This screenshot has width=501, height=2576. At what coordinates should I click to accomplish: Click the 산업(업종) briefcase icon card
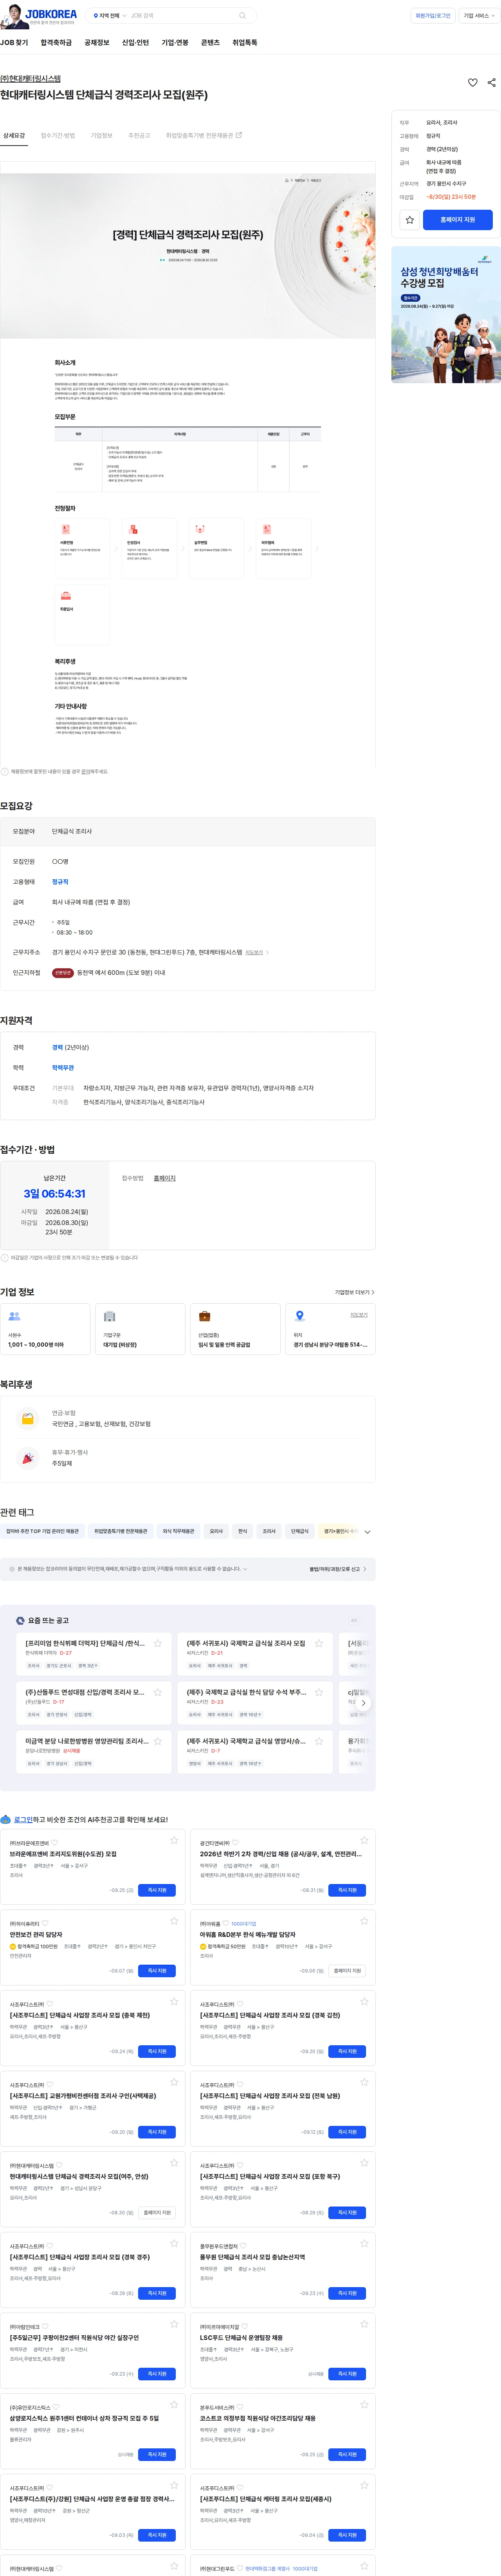click(235, 1329)
